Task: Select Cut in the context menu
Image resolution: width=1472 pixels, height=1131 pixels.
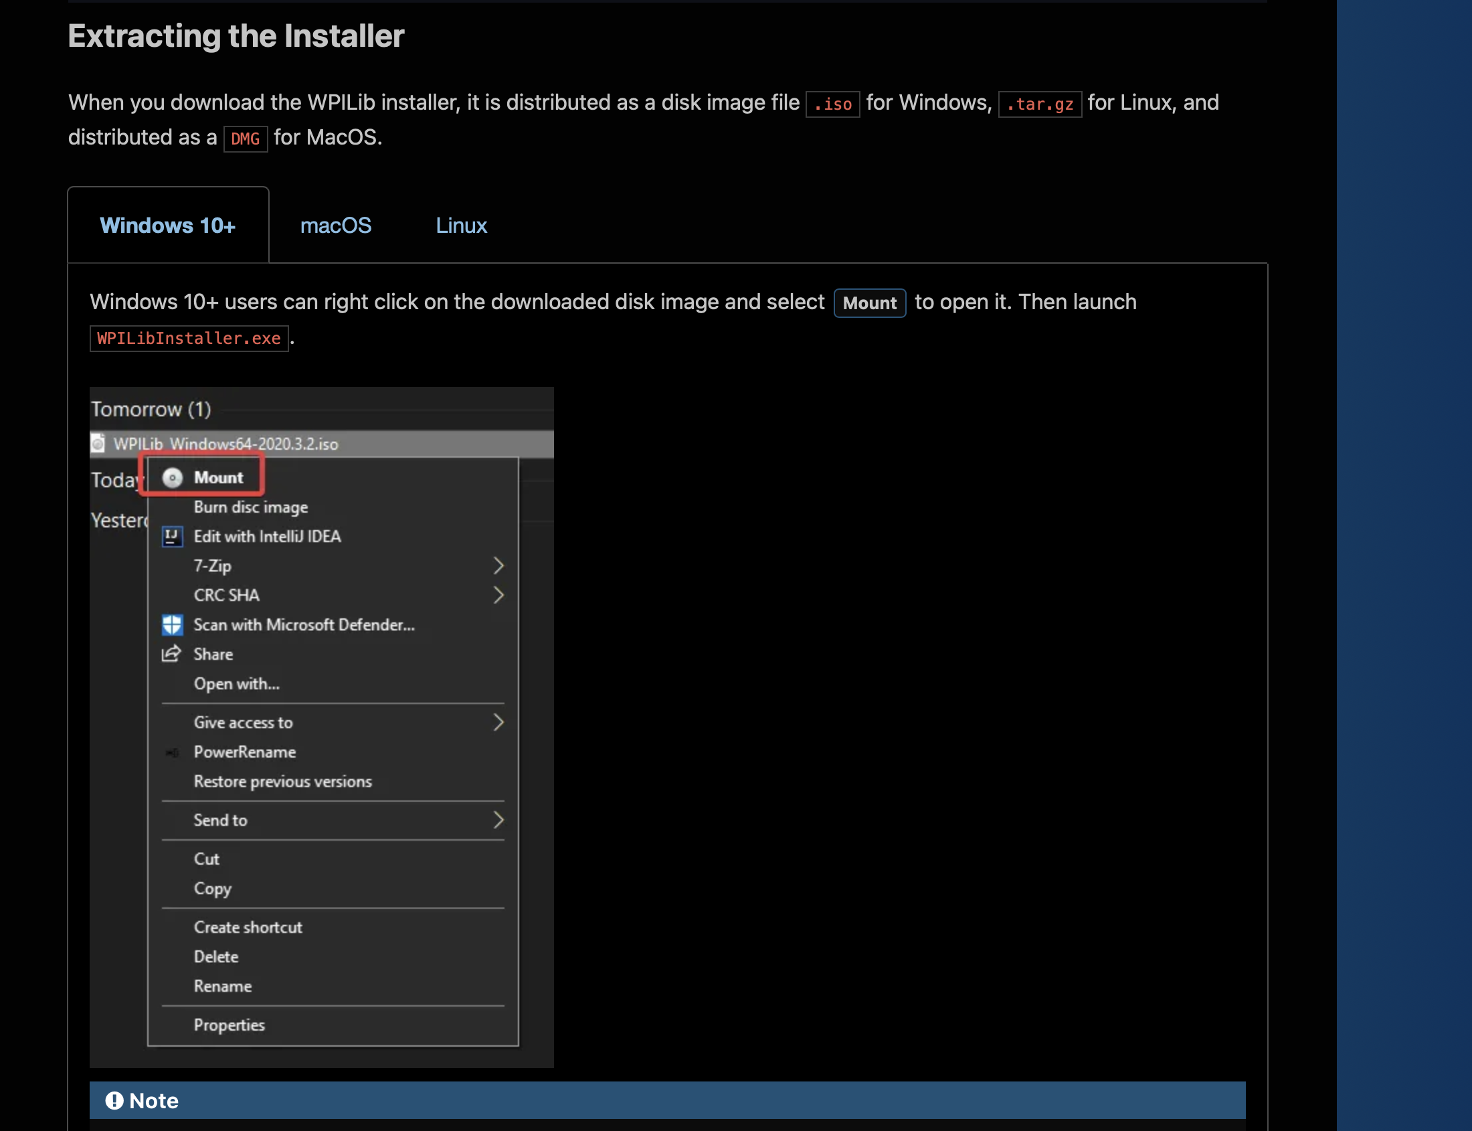Action: (x=207, y=859)
